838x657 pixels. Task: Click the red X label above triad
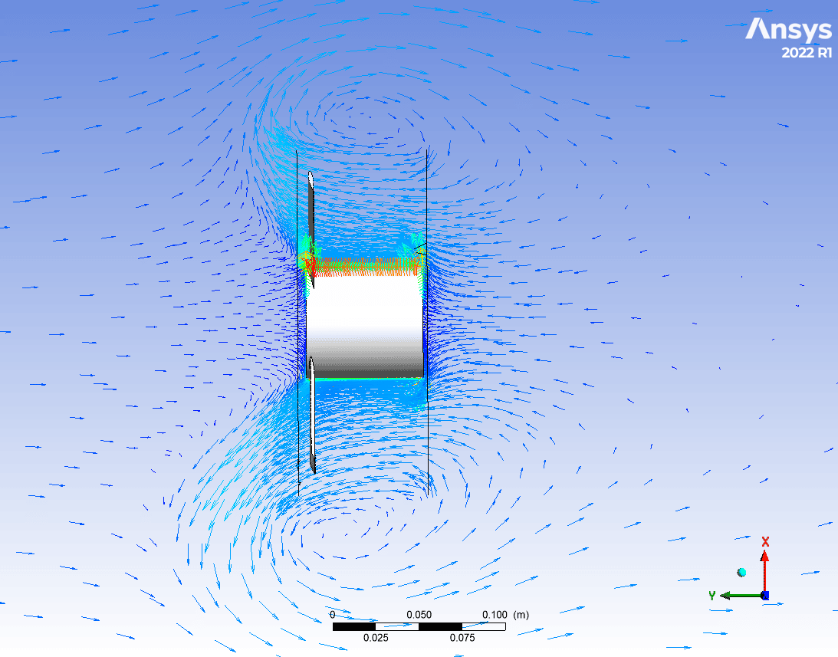tap(765, 542)
